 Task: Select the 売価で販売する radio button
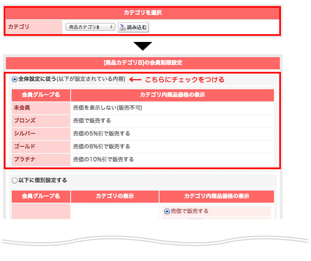[167, 211]
